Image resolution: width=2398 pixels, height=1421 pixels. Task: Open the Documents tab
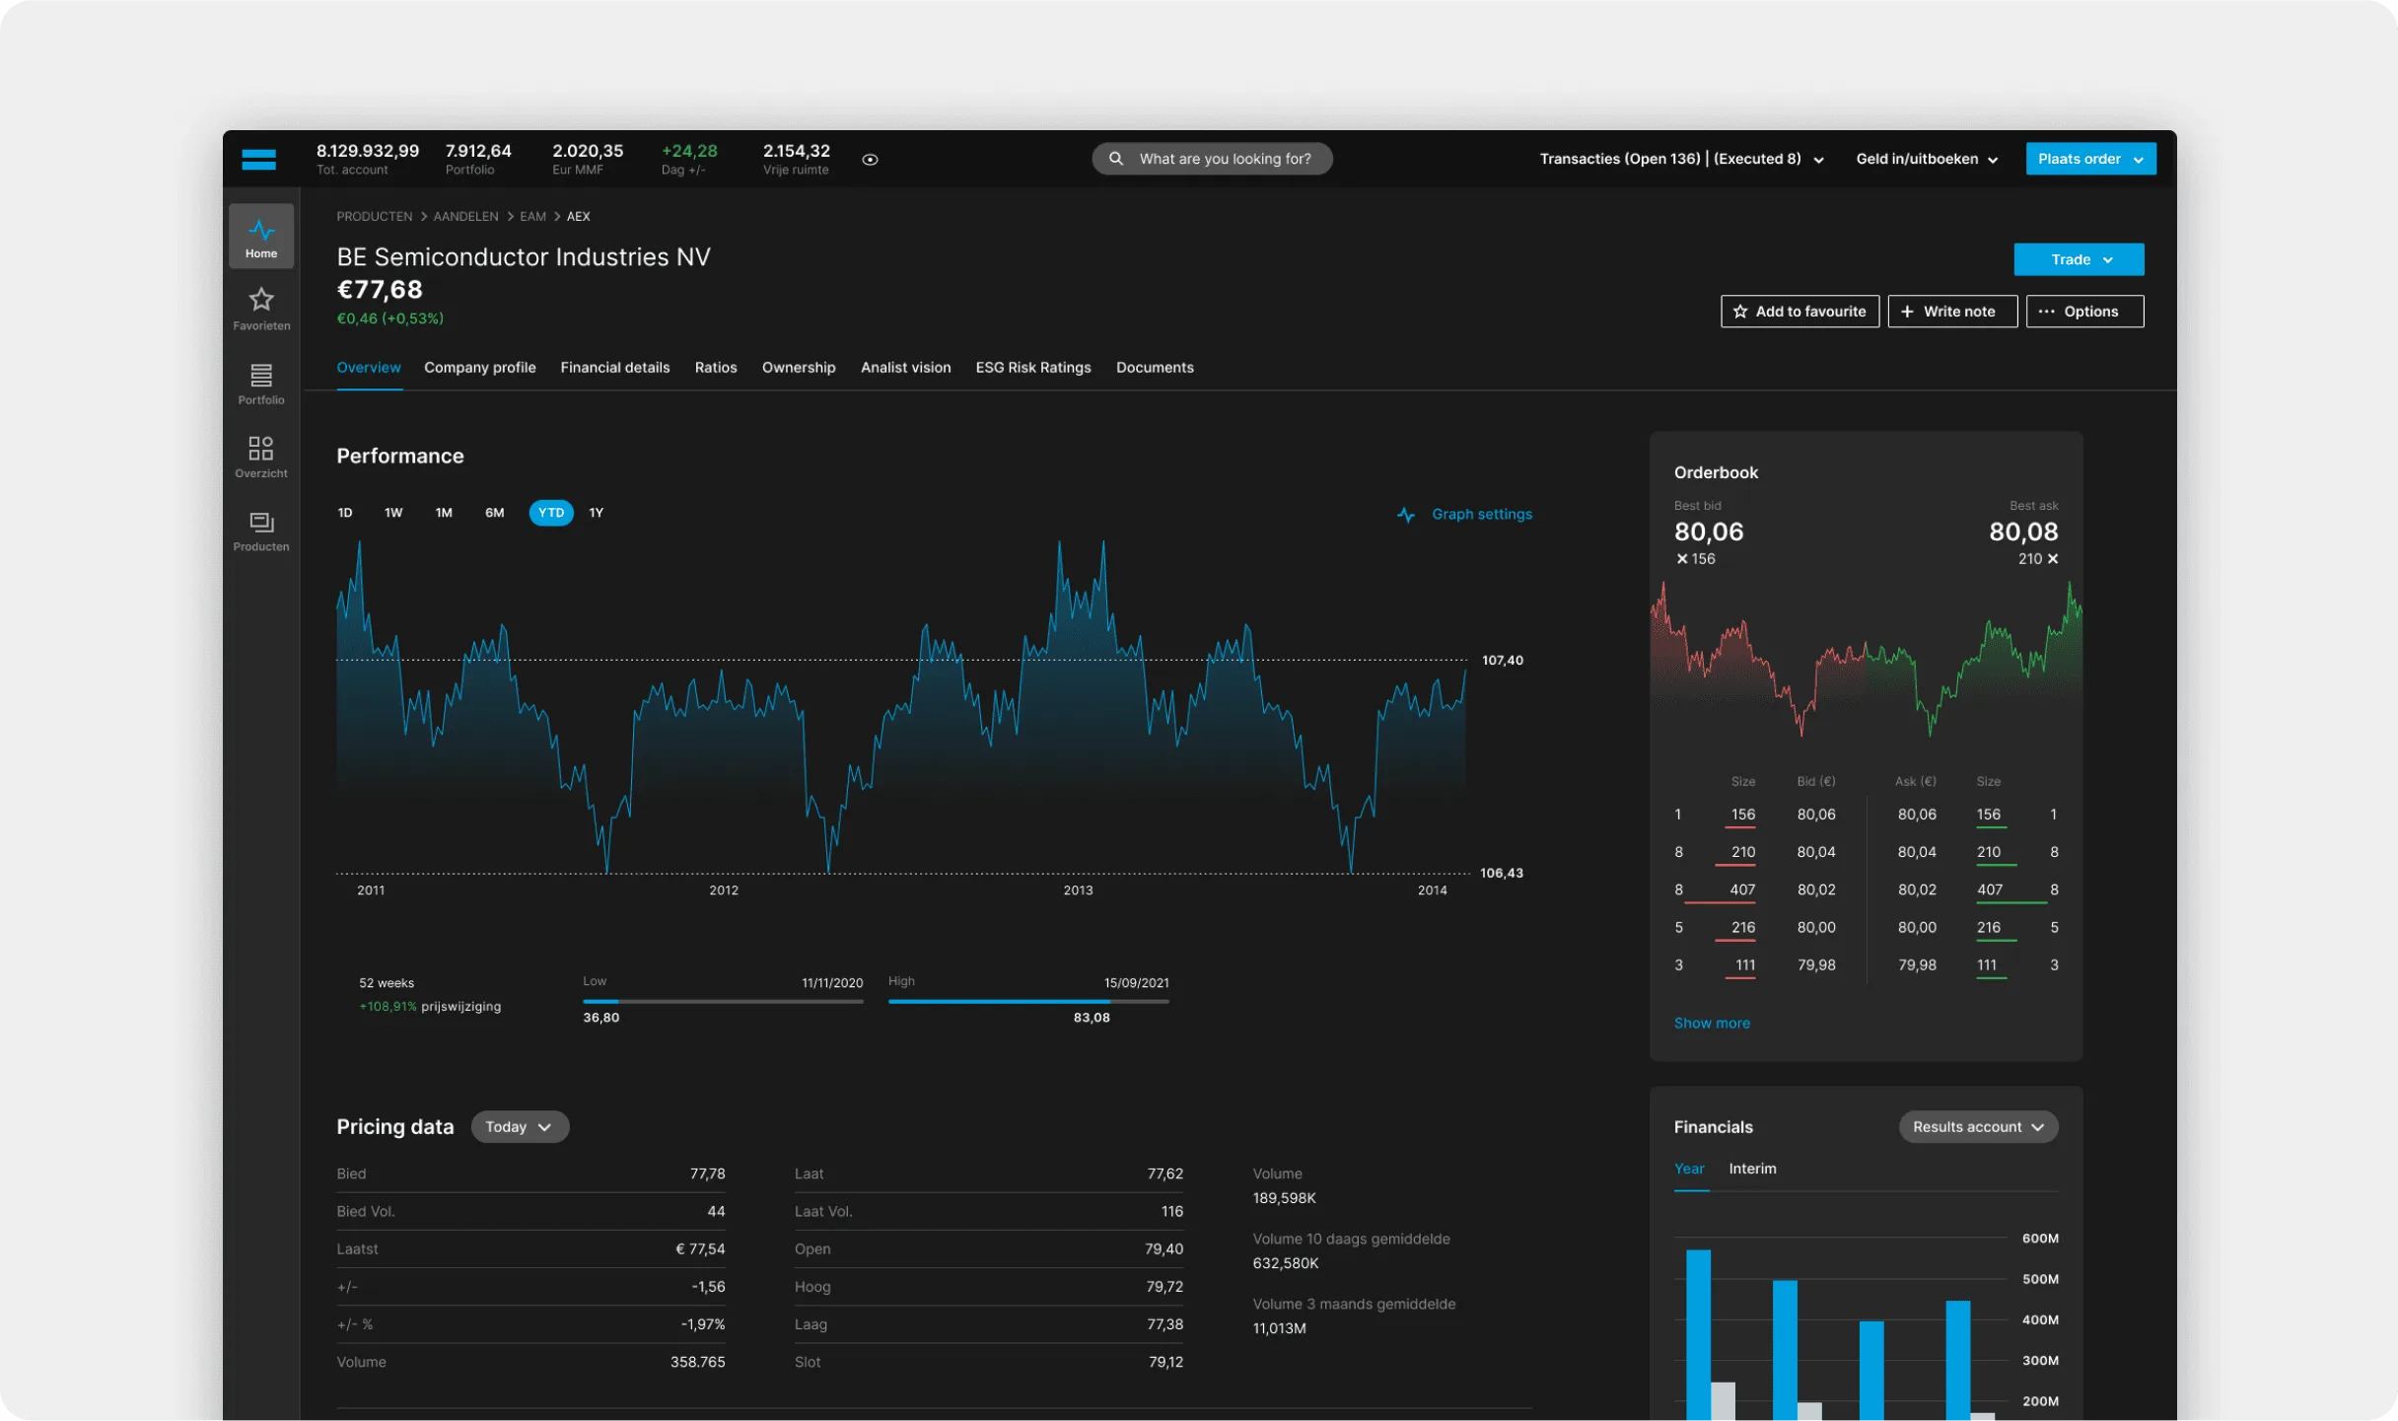[x=1155, y=368]
